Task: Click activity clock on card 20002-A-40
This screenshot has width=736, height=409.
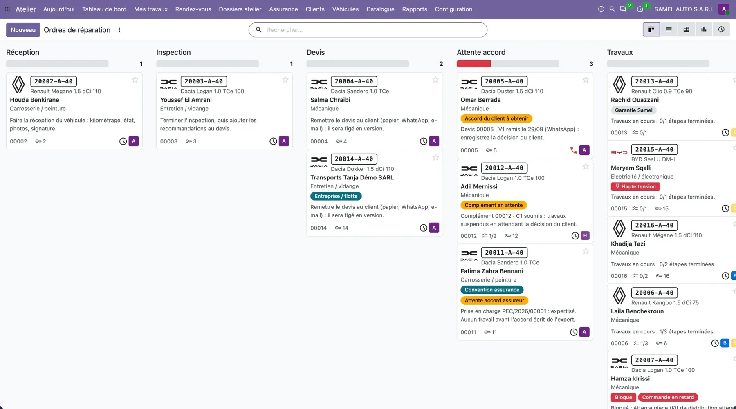Action: tap(123, 141)
